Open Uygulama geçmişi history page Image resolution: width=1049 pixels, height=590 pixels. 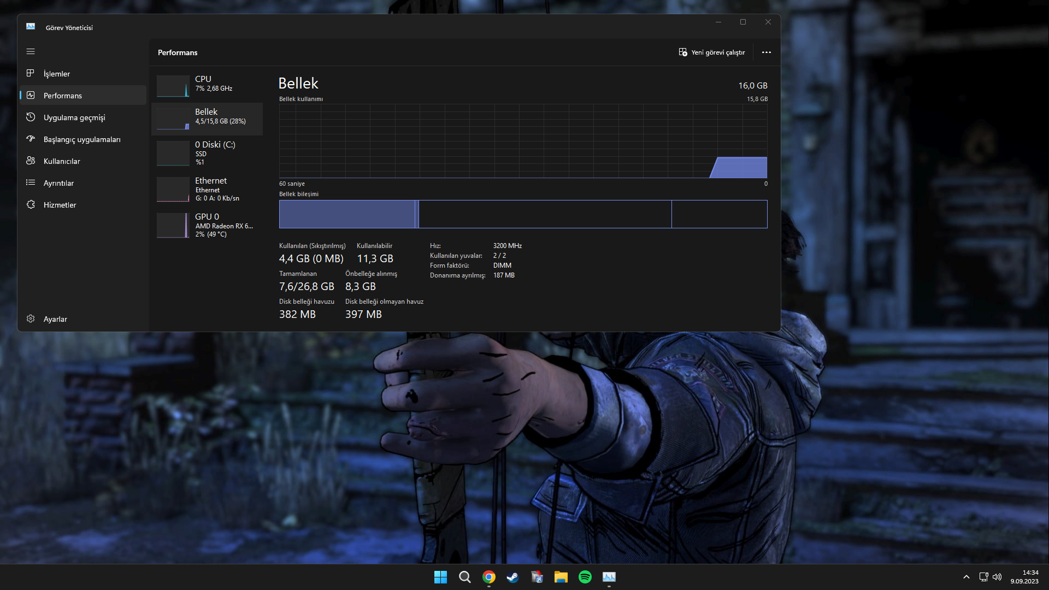[74, 117]
